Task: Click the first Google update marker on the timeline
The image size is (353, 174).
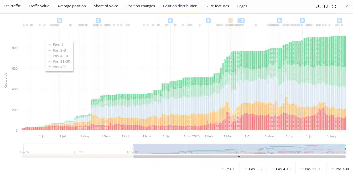Action: pos(60,20)
